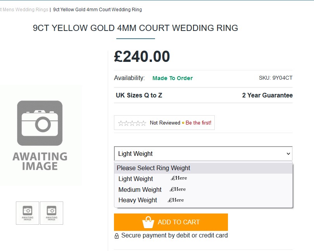Click the "2 Year Guarantee" text
The width and height of the screenshot is (314, 251).
pos(267,95)
